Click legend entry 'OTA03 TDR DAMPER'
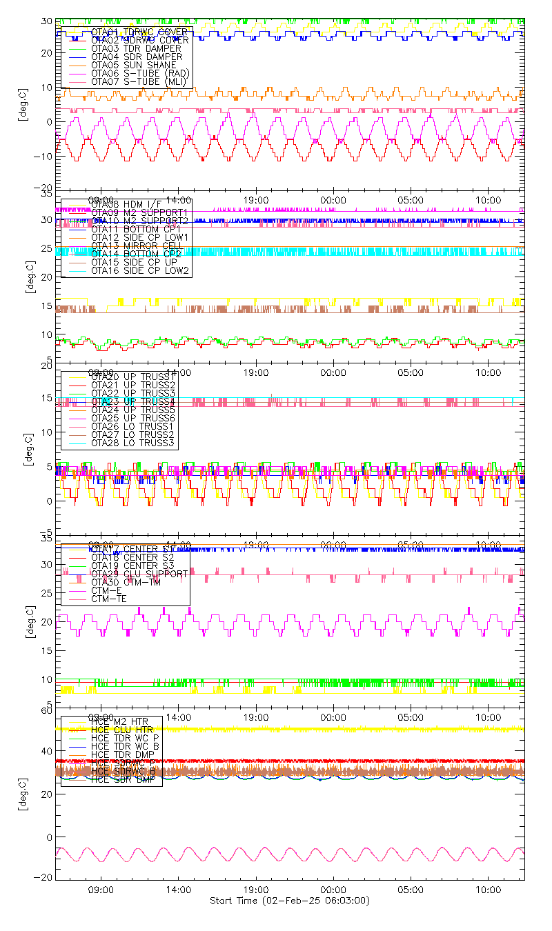The image size is (552, 931). click(137, 48)
